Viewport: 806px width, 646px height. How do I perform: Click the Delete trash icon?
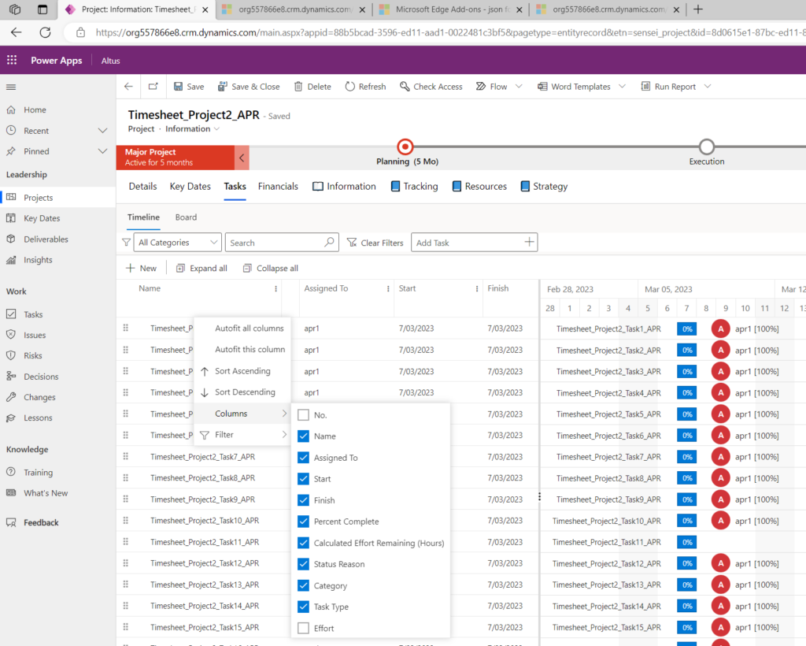tap(298, 87)
